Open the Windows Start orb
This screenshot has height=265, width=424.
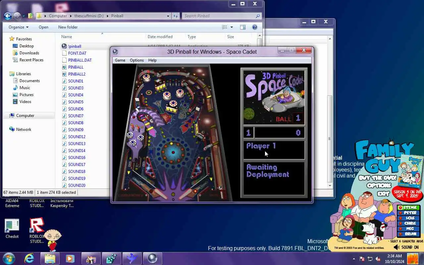9,258
